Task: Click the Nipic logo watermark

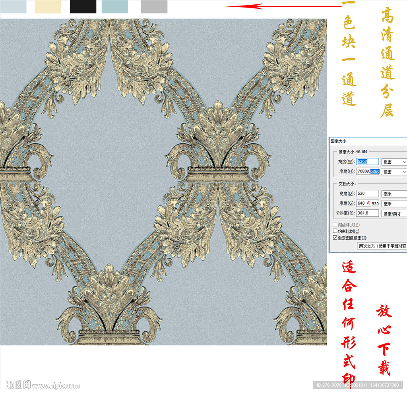Action: click(x=16, y=385)
